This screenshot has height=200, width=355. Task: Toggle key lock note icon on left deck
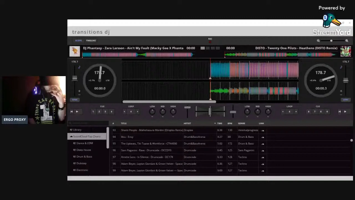pos(79,67)
